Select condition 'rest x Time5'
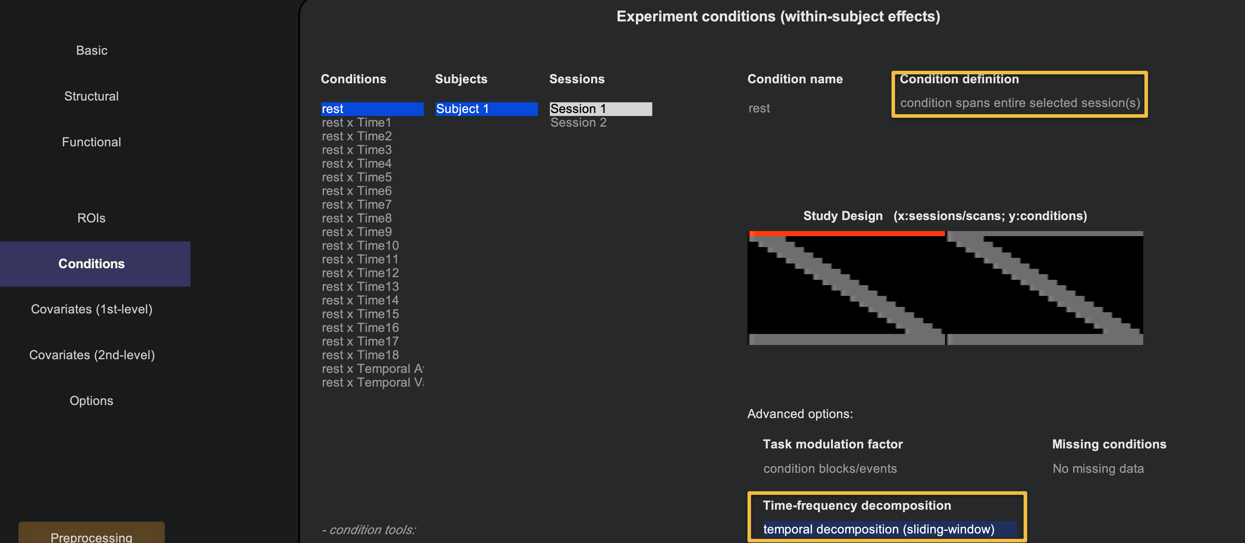The height and width of the screenshot is (543, 1245). click(372, 177)
